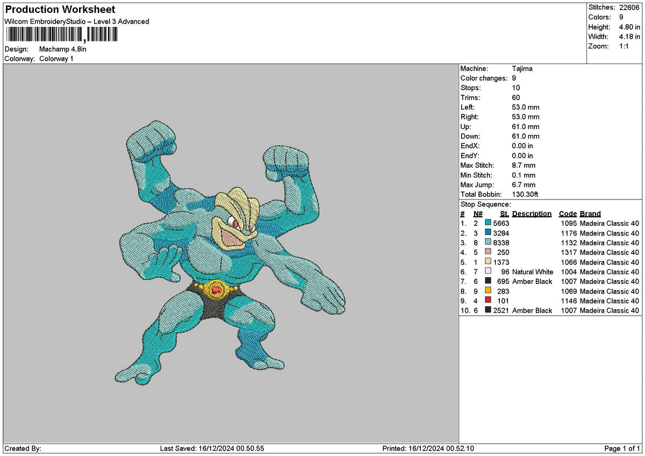Select the pink swatch with 250 stitches
The image size is (645, 456).
click(x=488, y=252)
